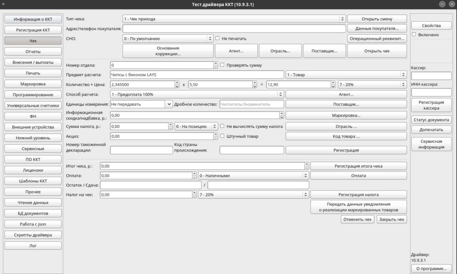Viewport: 457px width, 274px height.
Task: Switch to 'Маркировка' in the sidebar
Action: click(33, 84)
